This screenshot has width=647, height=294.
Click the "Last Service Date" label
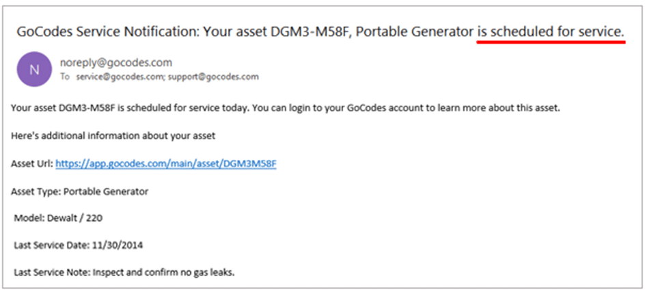51,245
